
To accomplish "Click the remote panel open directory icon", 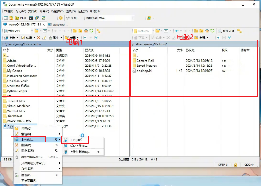I will pyautogui.click(x=157, y=31).
